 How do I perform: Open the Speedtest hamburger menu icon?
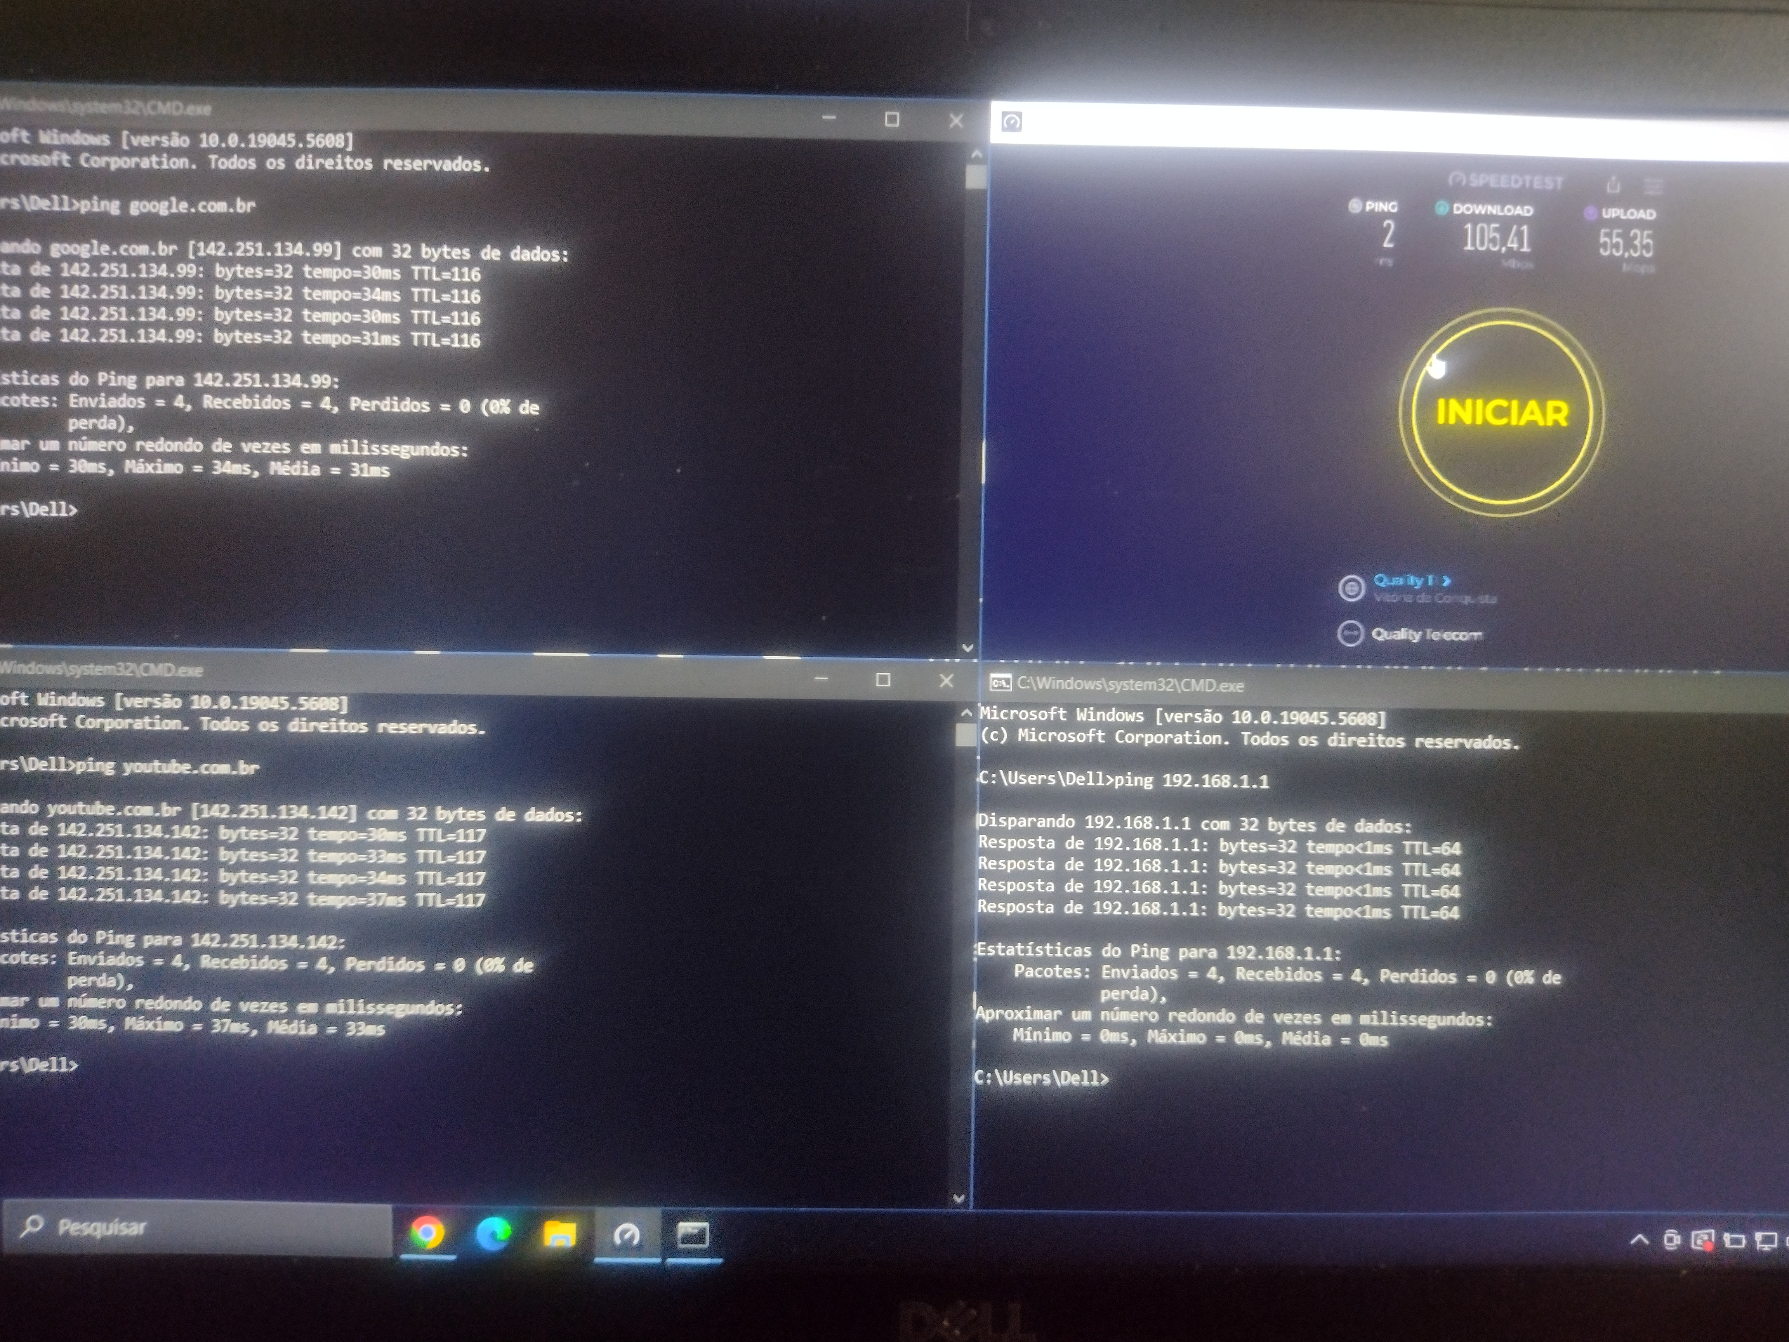click(1654, 187)
